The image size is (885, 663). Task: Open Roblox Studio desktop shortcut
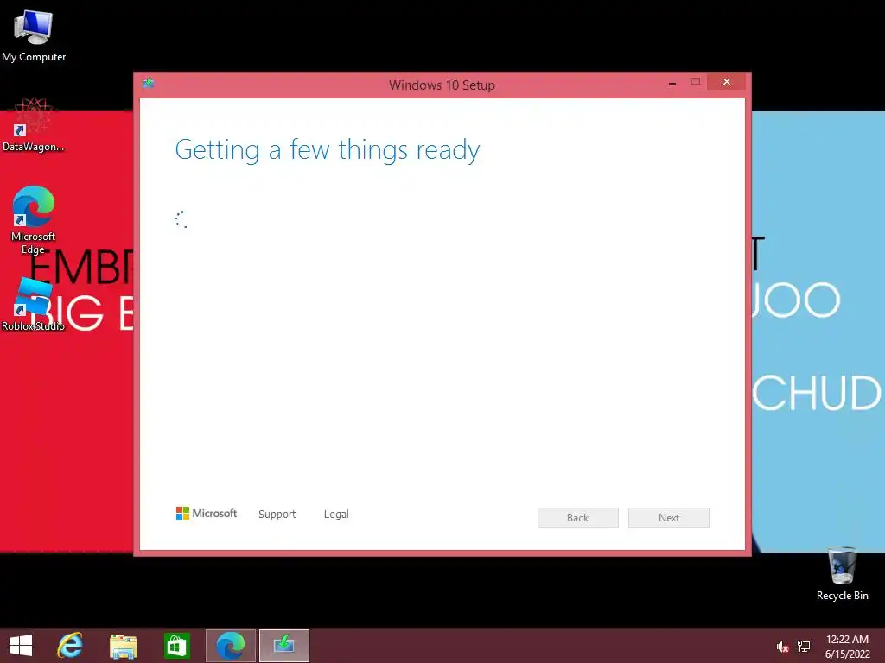[34, 305]
